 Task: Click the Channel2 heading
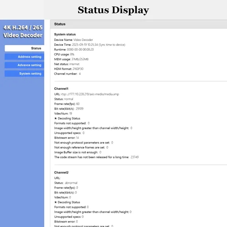[x=61, y=173]
